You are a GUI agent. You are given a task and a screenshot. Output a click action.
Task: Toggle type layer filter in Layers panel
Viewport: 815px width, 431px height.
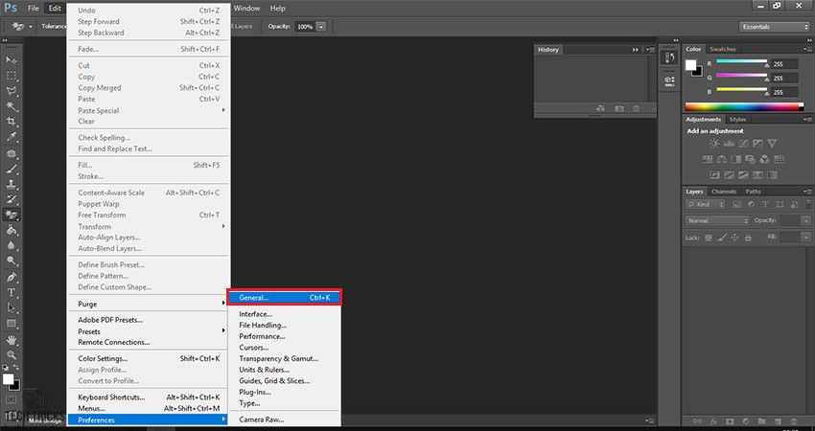[765, 205]
